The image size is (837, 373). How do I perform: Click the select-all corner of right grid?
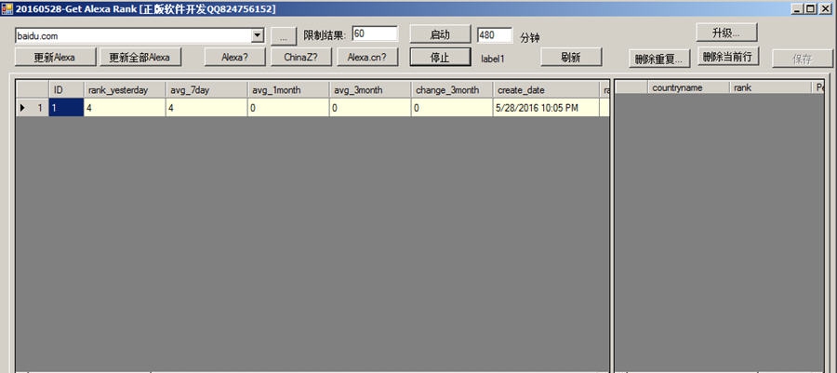click(x=631, y=87)
